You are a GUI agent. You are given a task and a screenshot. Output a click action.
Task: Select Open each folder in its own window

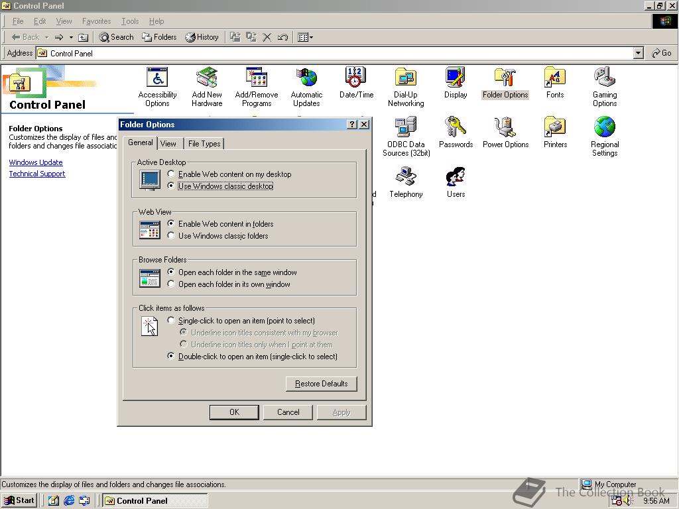[x=229, y=284]
